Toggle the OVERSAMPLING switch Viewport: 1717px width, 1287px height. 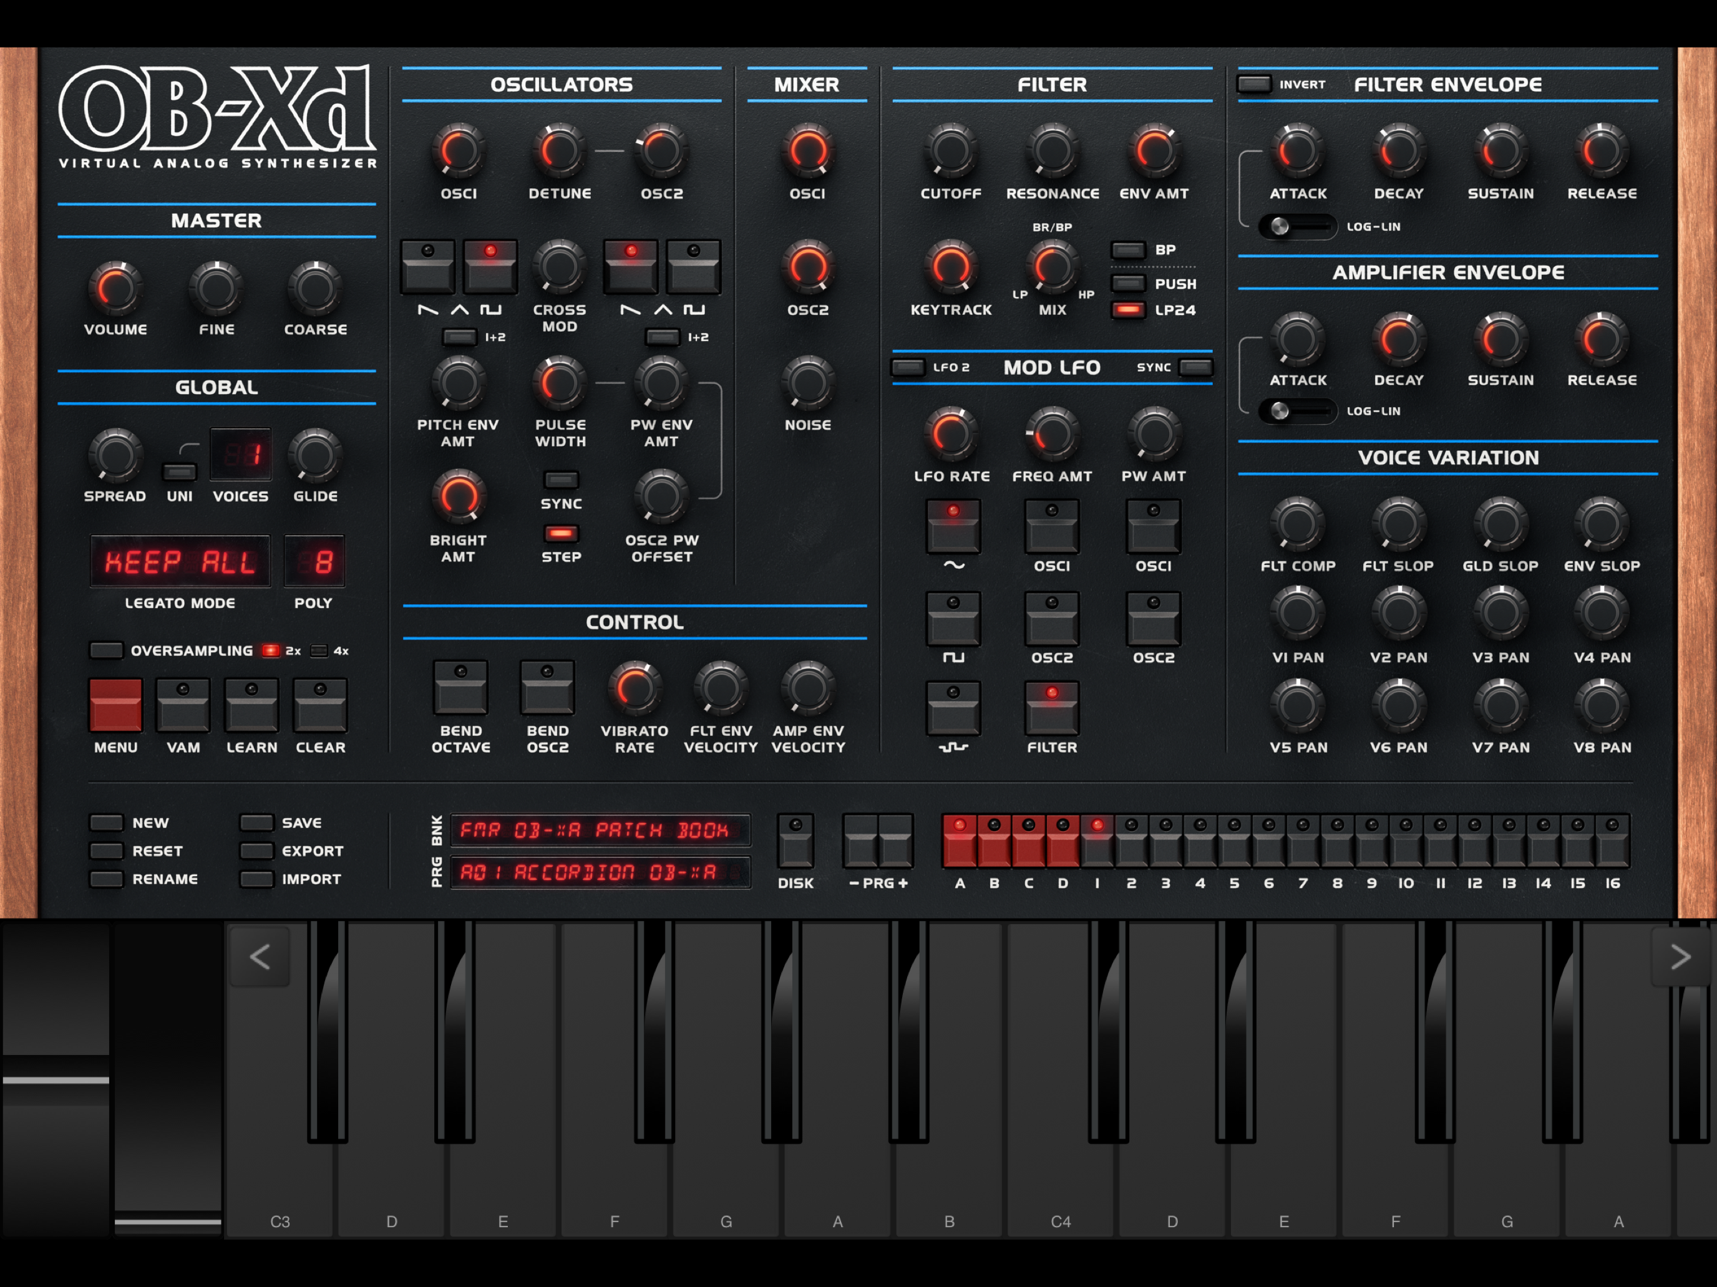click(106, 650)
